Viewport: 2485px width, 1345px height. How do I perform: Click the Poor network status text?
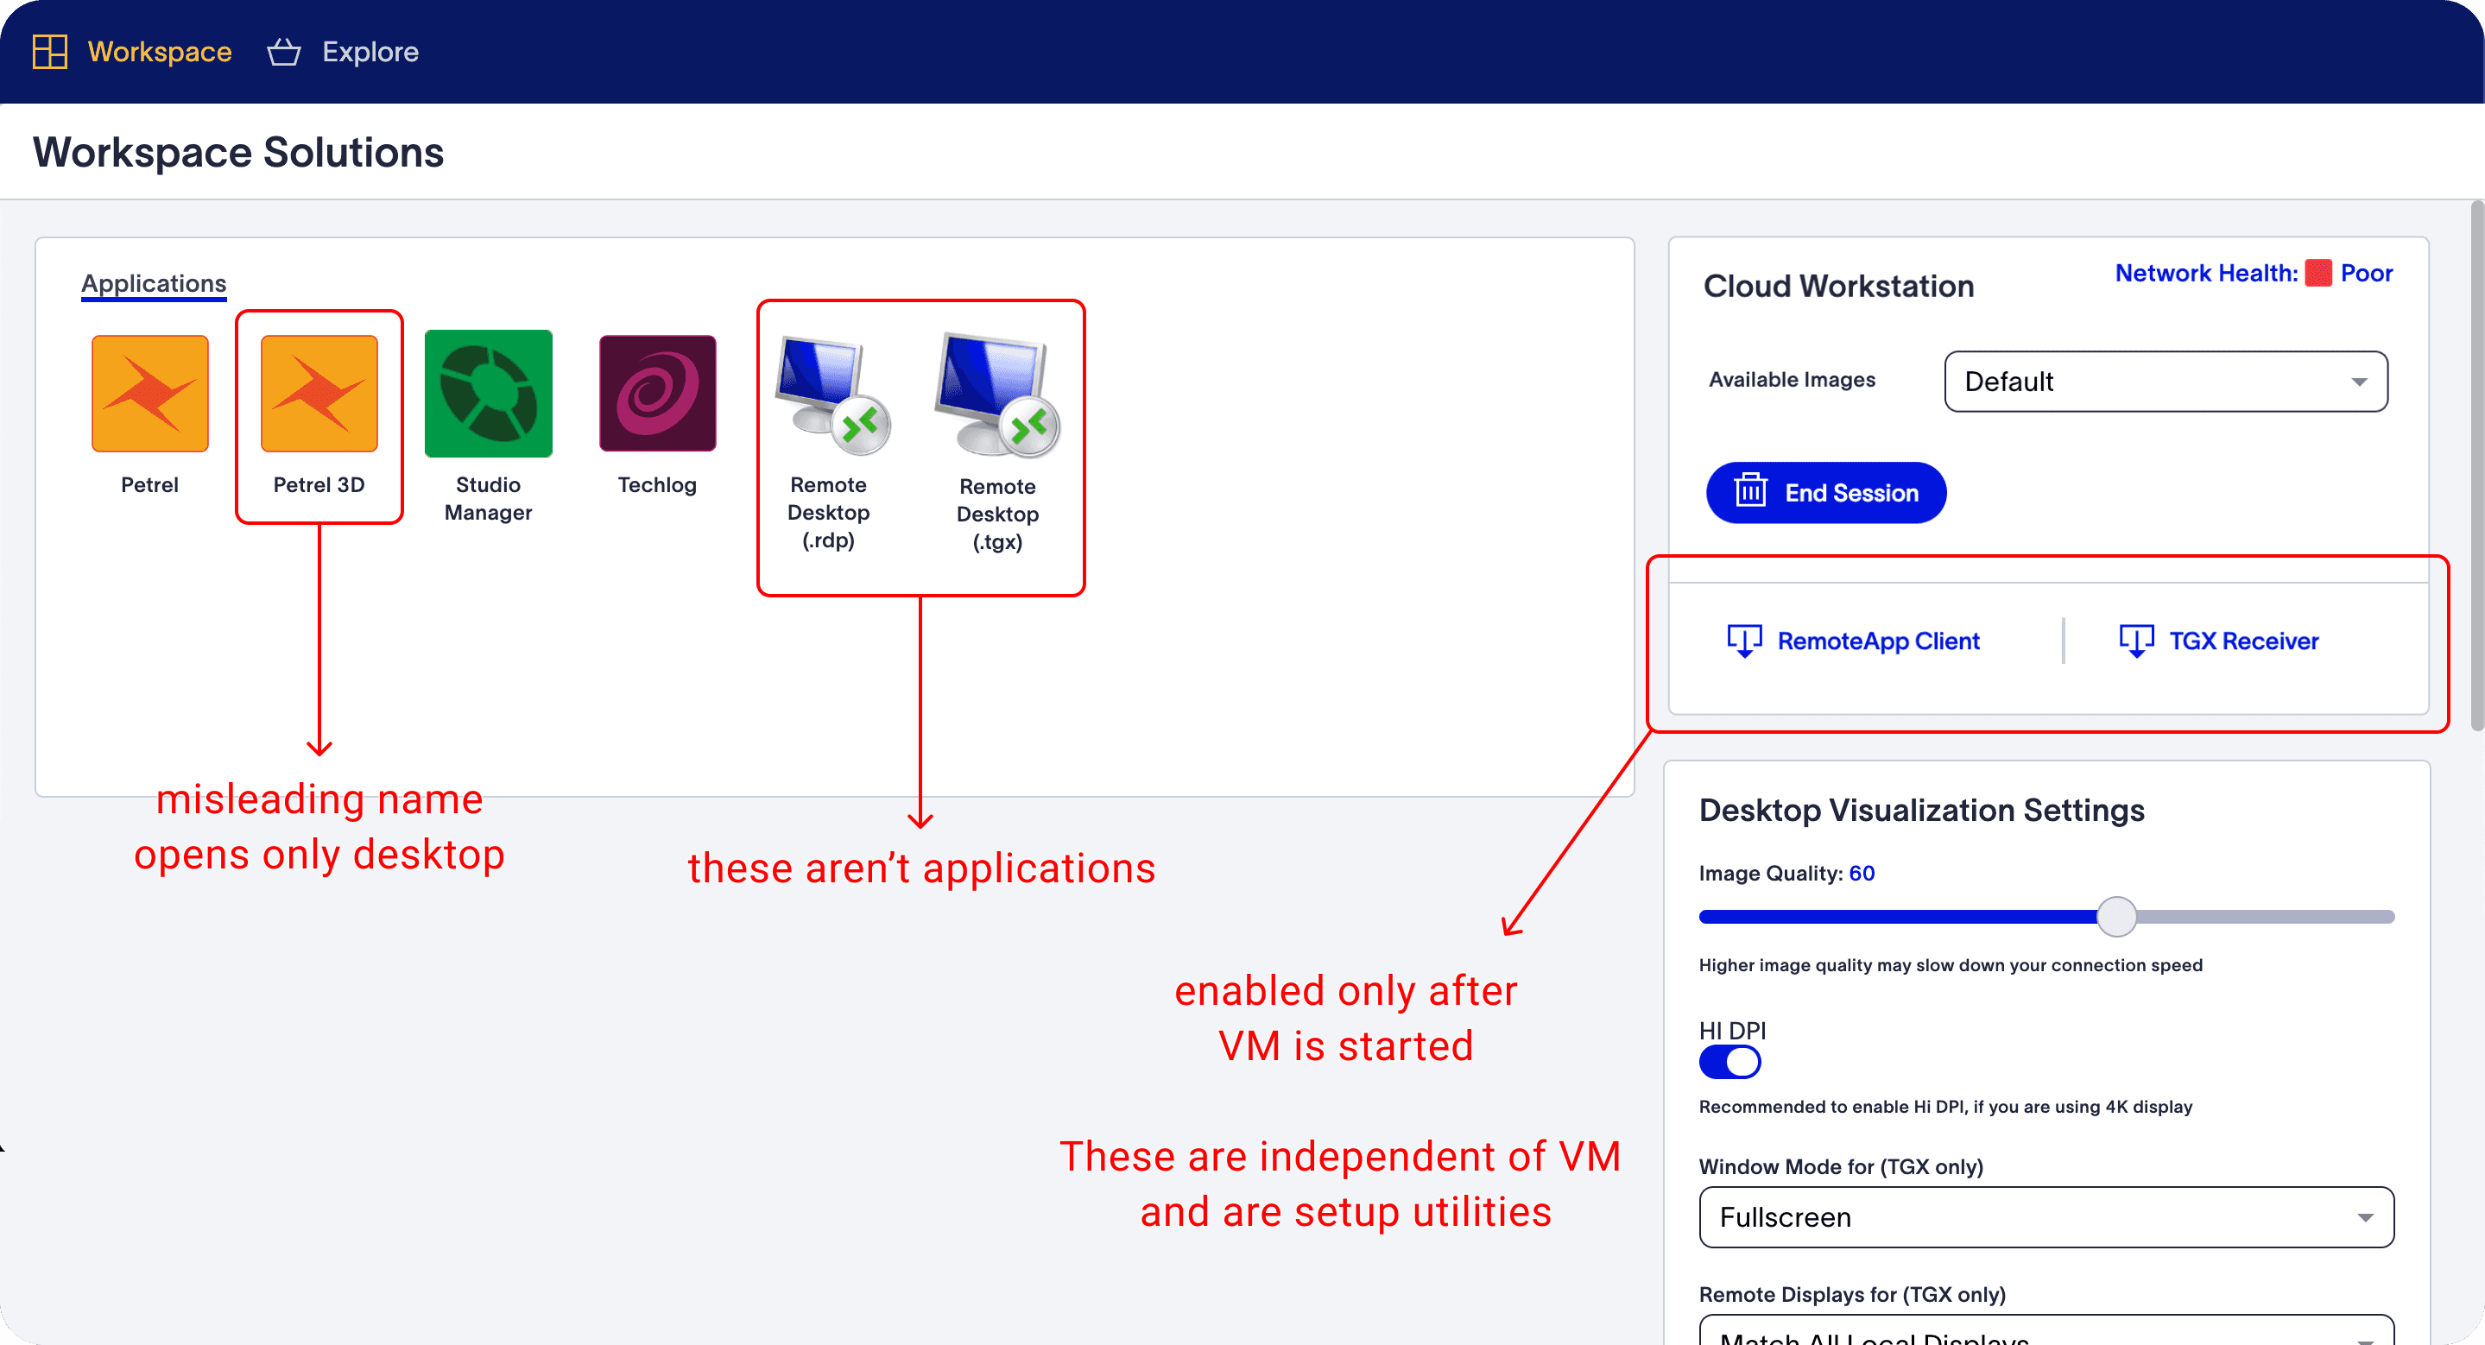(2367, 274)
